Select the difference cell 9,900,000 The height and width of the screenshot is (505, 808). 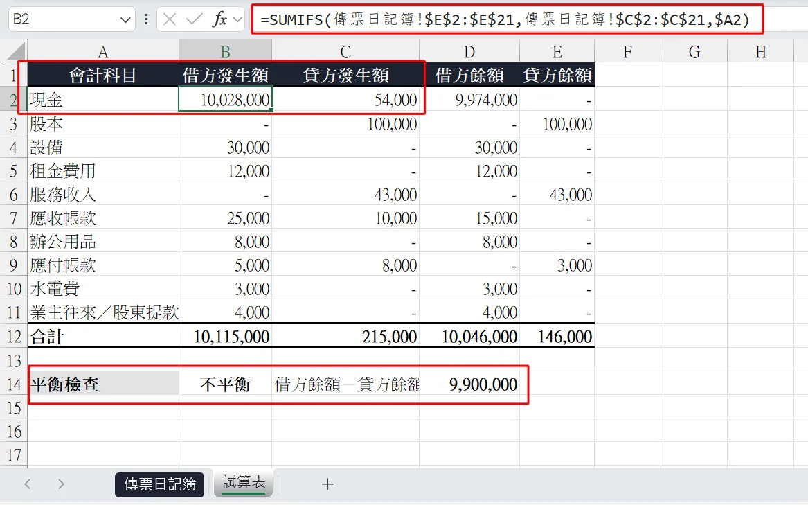coord(469,384)
